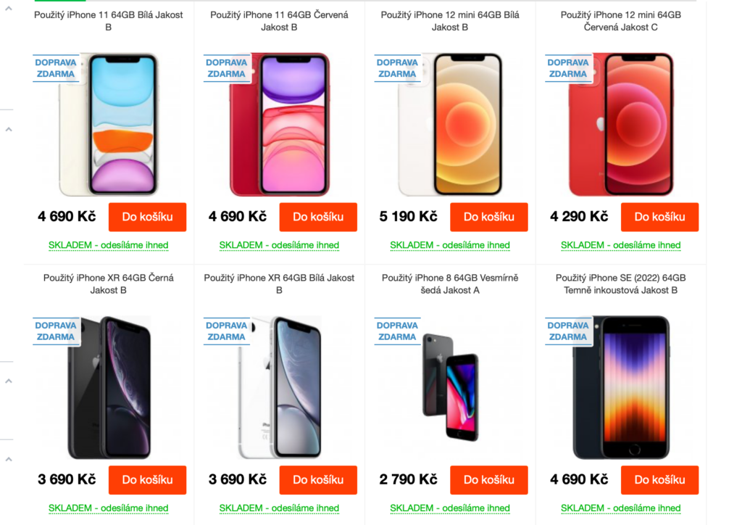
Task: Add red iPhone 11 64GB to cart
Action: click(x=318, y=217)
